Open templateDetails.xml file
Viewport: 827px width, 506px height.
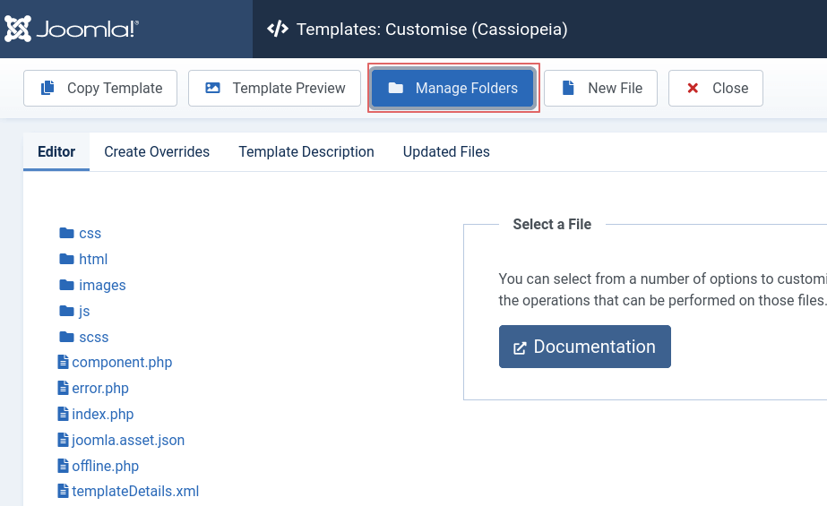pos(135,491)
